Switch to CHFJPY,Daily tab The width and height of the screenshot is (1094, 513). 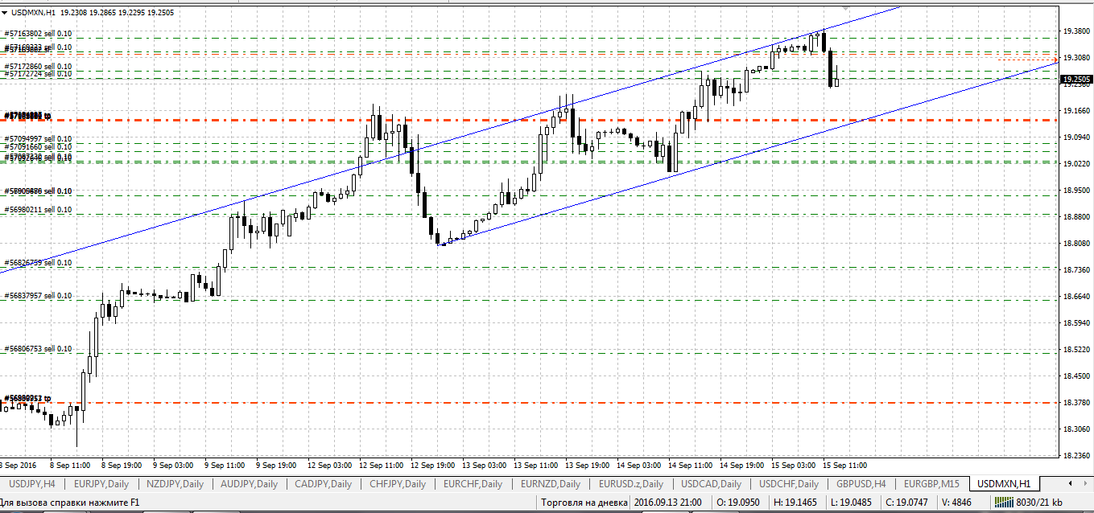click(398, 484)
